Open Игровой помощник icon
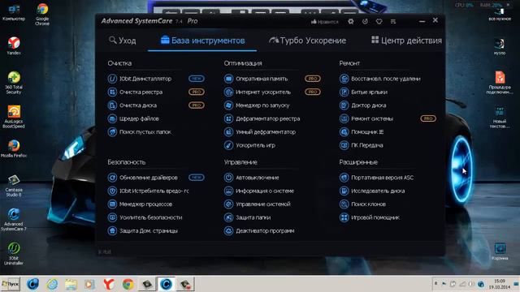 [x=344, y=217]
